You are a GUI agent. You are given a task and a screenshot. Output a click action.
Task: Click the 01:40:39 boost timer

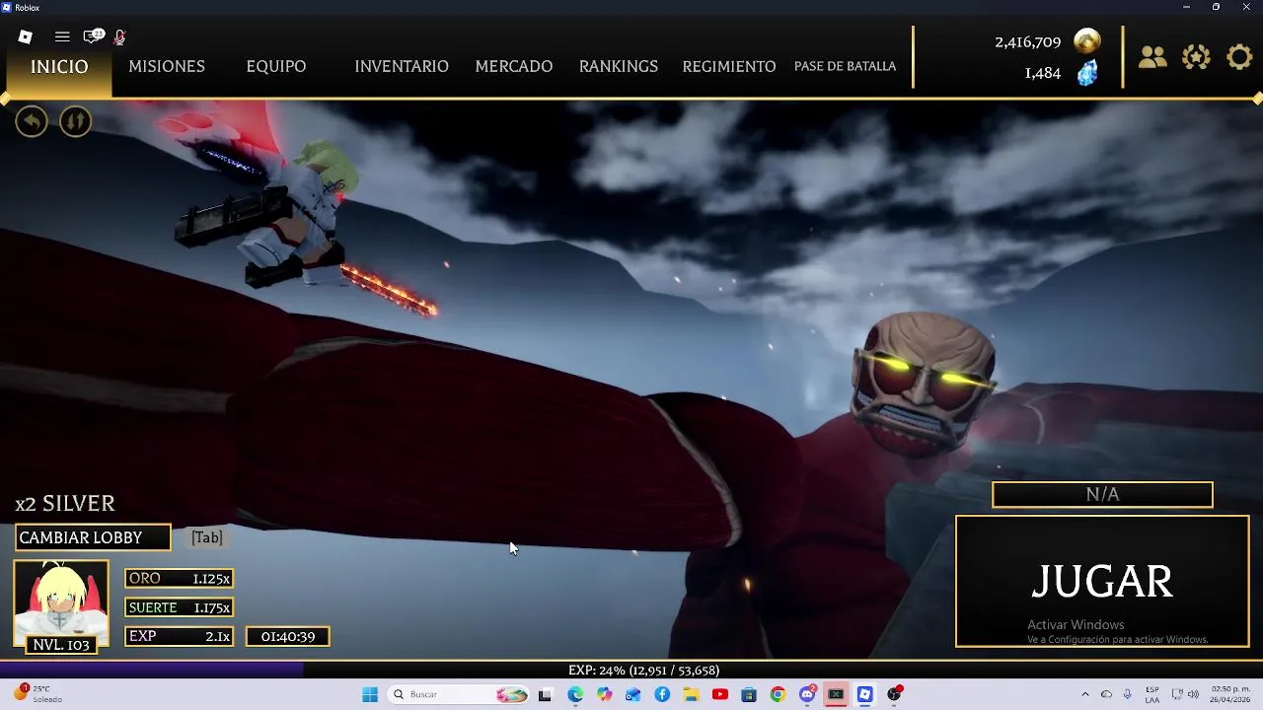click(x=288, y=636)
